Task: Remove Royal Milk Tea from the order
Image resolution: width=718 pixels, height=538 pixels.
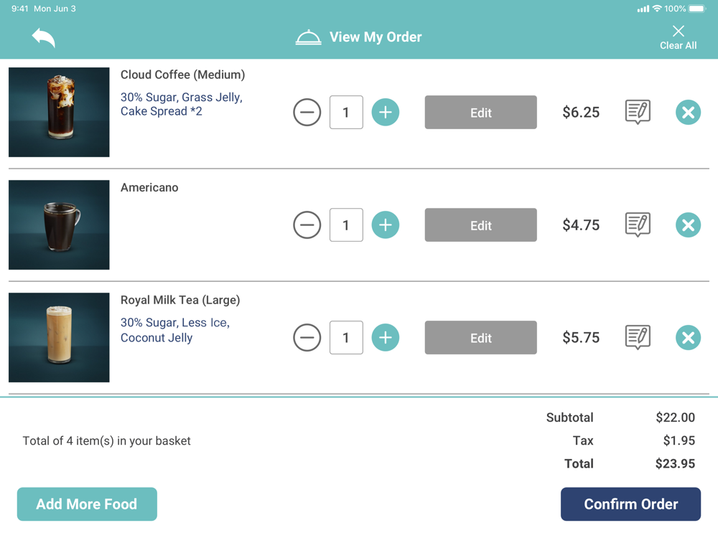Action: pyautogui.click(x=688, y=338)
